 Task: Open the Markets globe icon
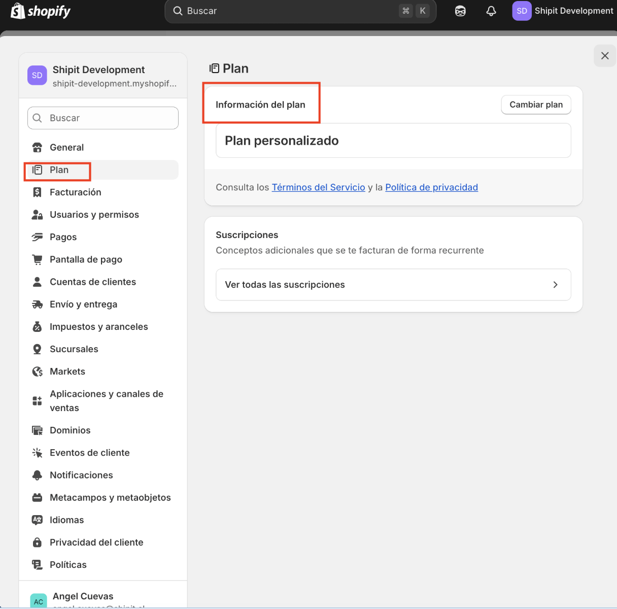[x=37, y=371]
